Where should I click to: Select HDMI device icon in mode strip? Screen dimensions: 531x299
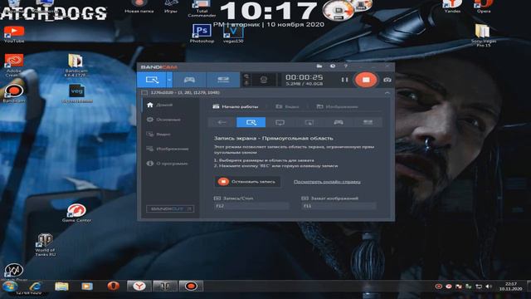tap(368, 122)
